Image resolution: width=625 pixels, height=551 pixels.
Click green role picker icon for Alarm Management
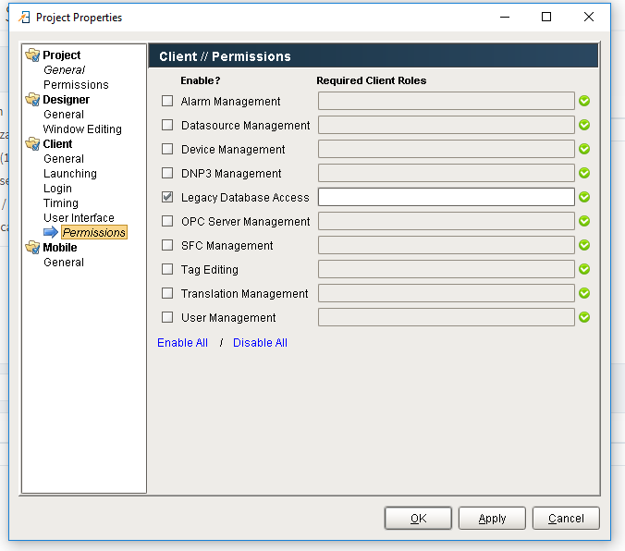(x=584, y=101)
